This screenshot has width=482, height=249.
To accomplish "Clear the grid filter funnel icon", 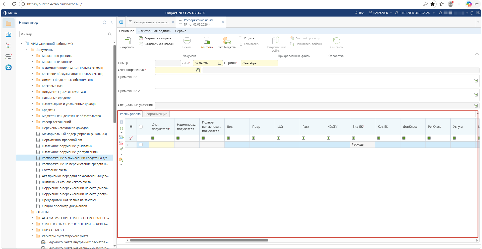I will 131,138.
